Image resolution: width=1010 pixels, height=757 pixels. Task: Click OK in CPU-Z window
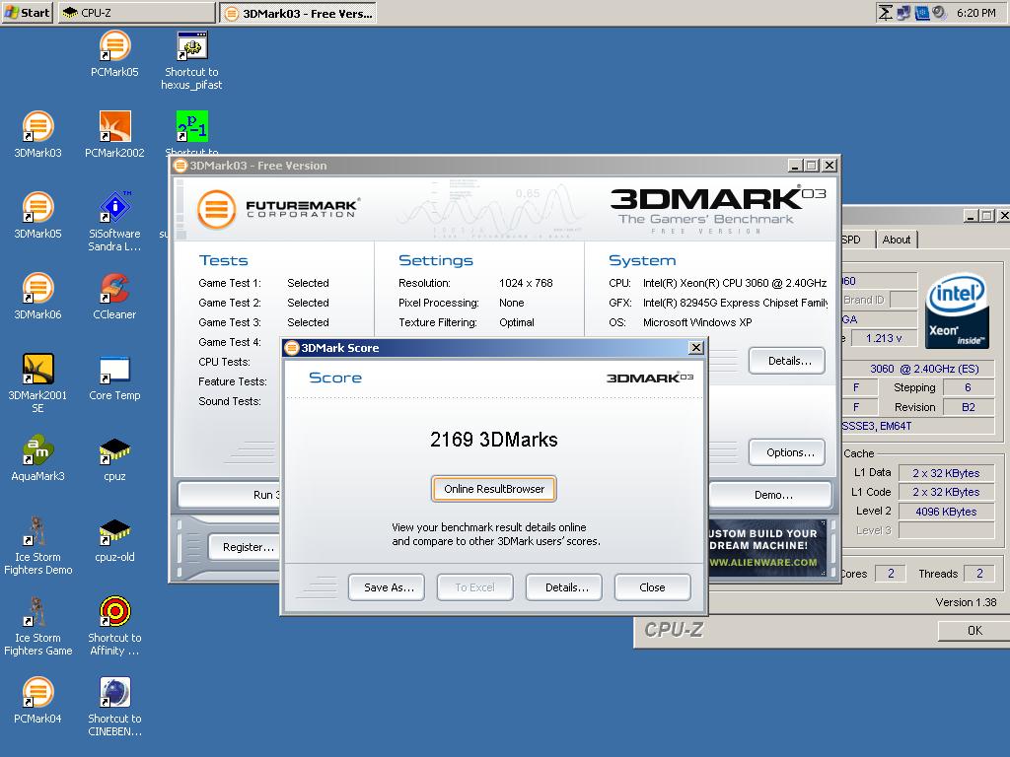[x=974, y=630]
